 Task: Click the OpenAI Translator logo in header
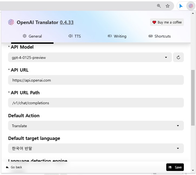coord(11,22)
